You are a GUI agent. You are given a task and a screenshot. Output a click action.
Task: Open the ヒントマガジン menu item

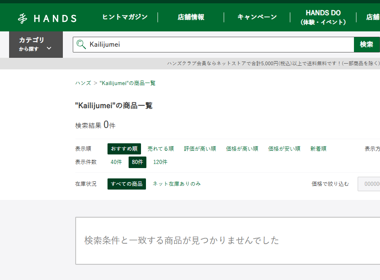[125, 17]
